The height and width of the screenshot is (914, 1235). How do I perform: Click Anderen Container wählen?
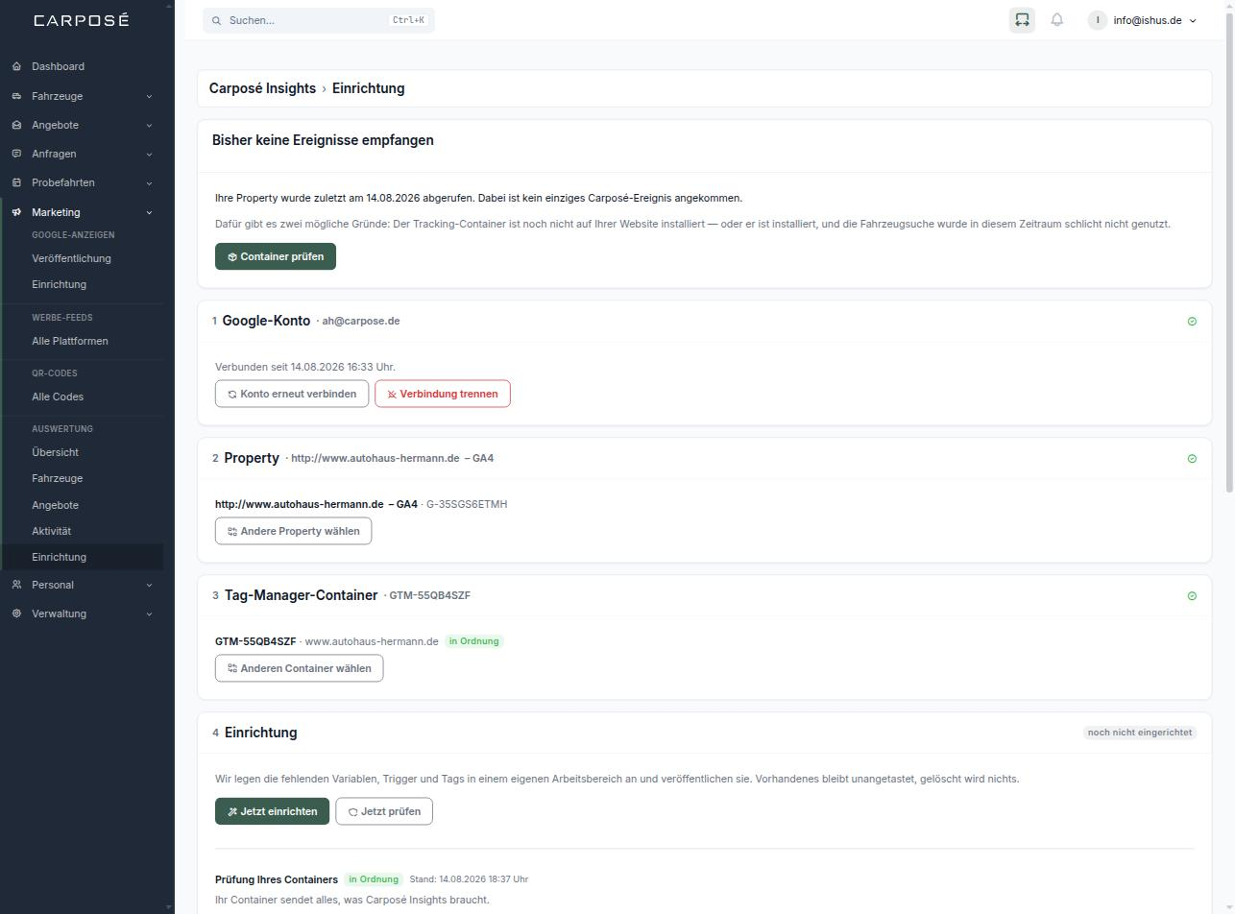click(299, 668)
